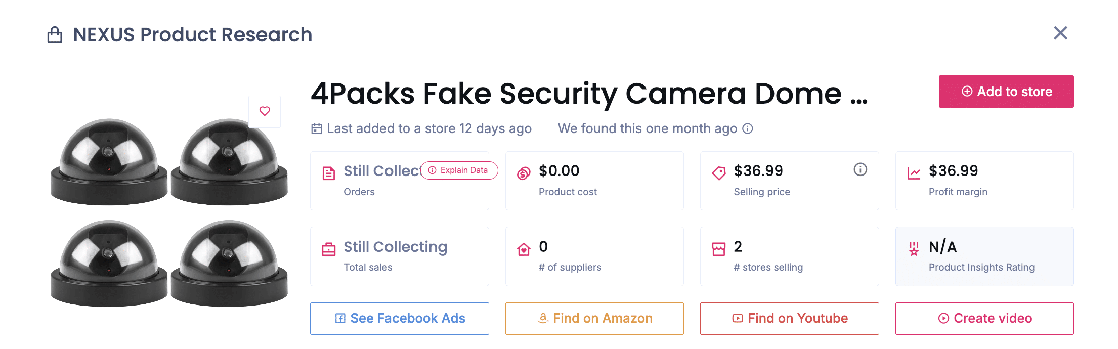The image size is (1118, 349).
Task: Open See Facebook Ads
Action: [399, 318]
